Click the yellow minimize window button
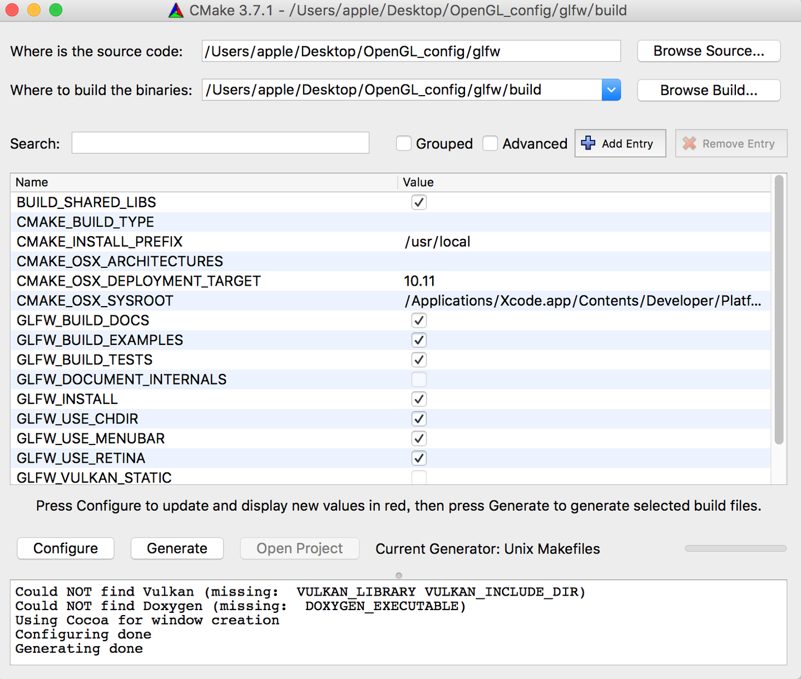 pos(34,10)
